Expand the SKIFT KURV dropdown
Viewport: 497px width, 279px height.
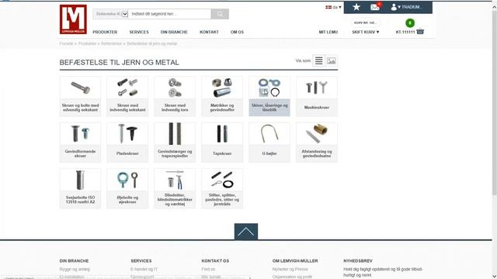click(366, 32)
